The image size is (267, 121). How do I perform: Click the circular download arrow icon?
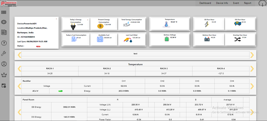[262, 4]
